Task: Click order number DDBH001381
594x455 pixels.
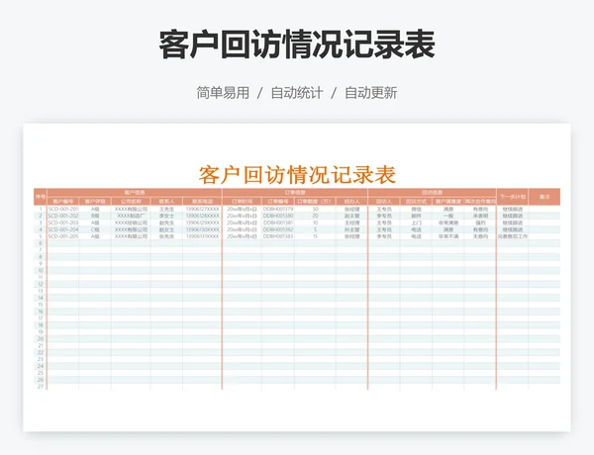Action: pyautogui.click(x=278, y=223)
